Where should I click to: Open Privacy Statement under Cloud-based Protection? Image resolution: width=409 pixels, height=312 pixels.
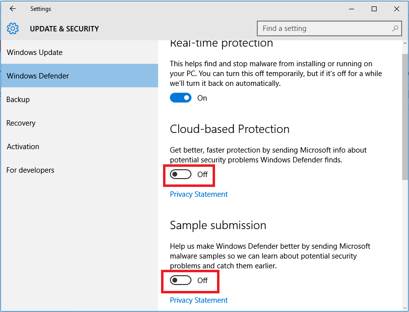pos(199,194)
